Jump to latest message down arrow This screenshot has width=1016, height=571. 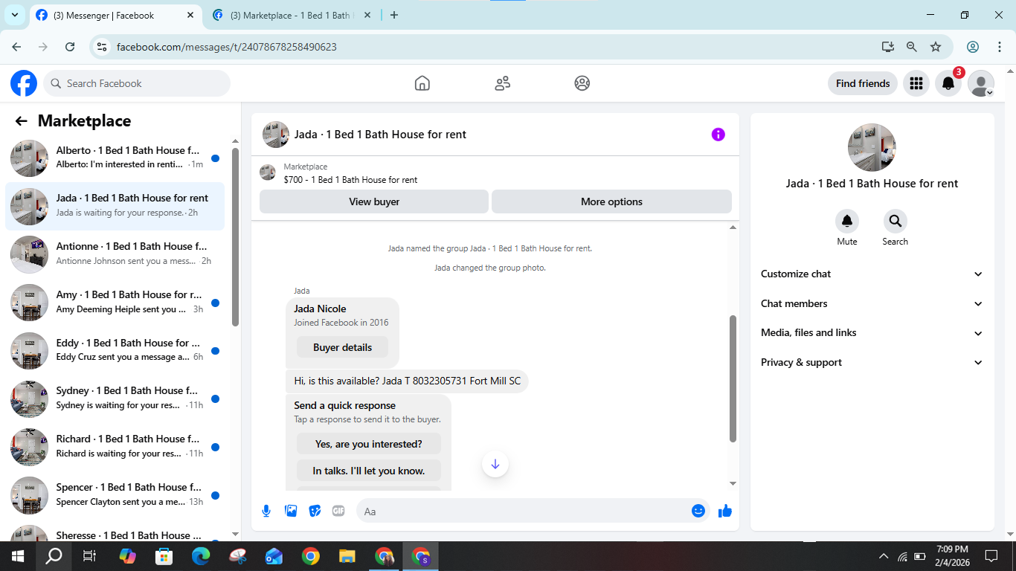tap(495, 465)
